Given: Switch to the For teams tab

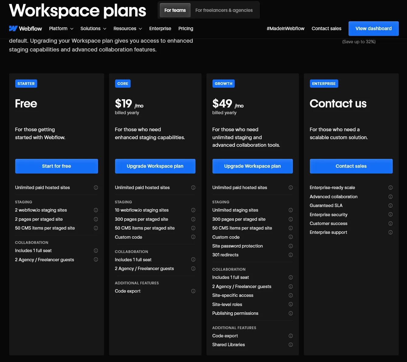Looking at the screenshot, I should point(175,10).
